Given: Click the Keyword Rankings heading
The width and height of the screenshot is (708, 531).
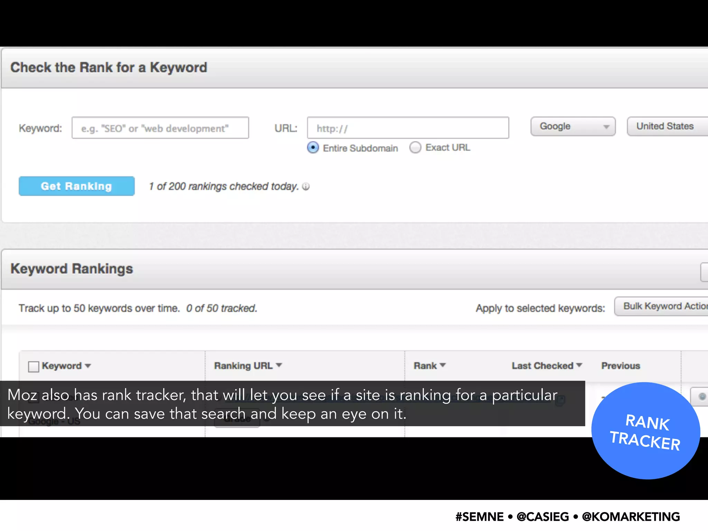Looking at the screenshot, I should point(72,269).
